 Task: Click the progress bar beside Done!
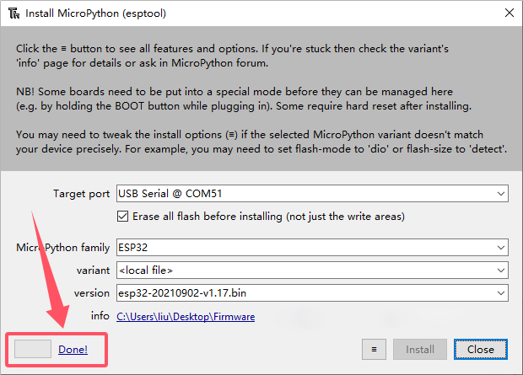pyautogui.click(x=33, y=349)
